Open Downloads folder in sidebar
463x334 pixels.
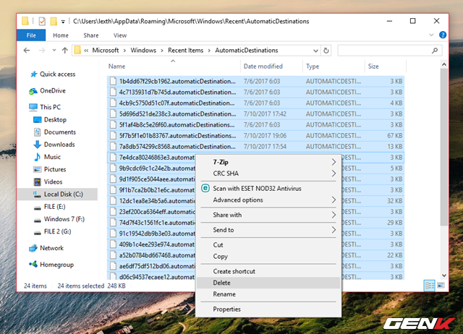pyautogui.click(x=59, y=145)
